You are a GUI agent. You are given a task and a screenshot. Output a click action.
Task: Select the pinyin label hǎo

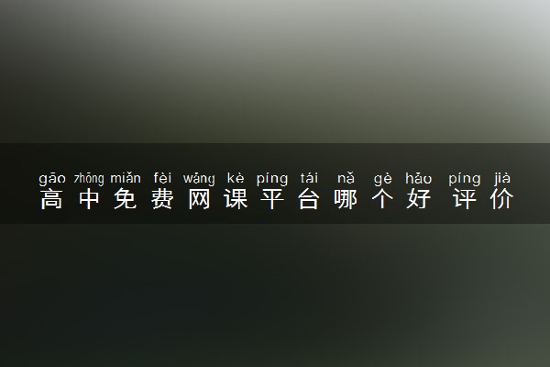click(x=419, y=178)
